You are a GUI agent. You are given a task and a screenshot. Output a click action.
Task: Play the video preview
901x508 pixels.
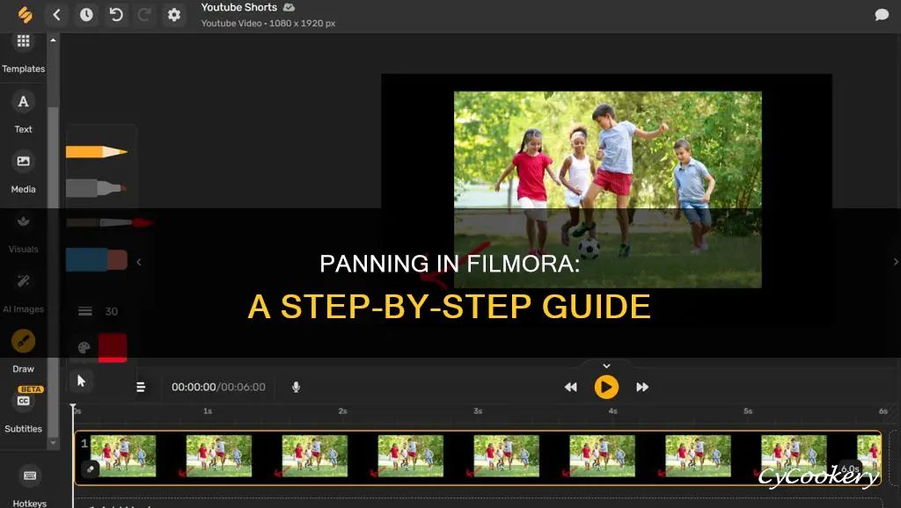point(606,387)
